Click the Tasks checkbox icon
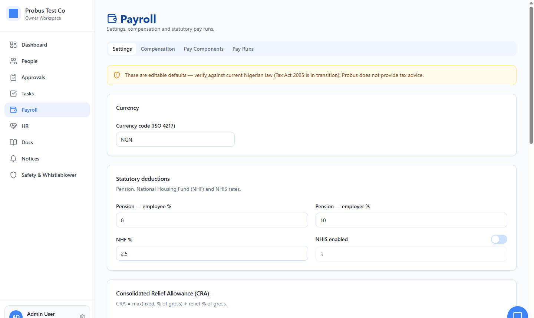 13,94
